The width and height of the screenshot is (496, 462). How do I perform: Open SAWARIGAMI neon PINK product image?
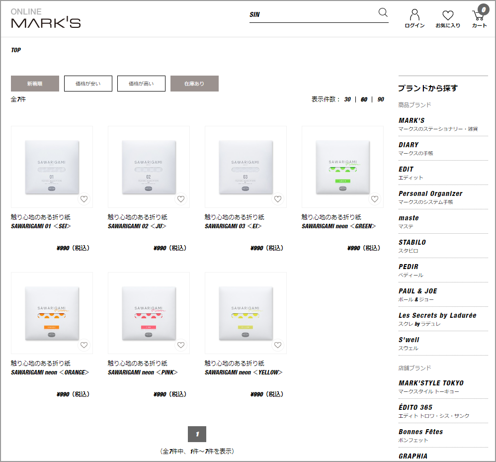tap(149, 313)
